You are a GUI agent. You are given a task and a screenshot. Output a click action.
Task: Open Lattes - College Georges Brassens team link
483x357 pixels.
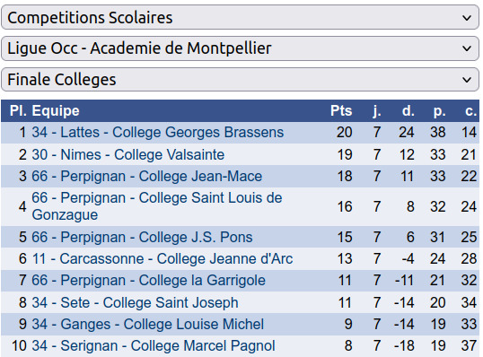158,133
